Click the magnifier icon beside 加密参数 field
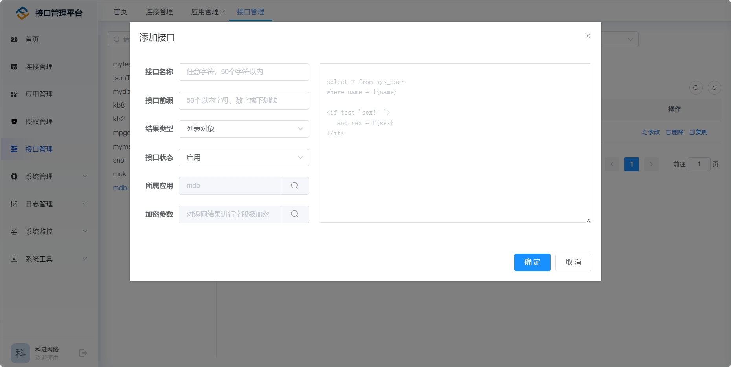The image size is (731, 367). 294,214
